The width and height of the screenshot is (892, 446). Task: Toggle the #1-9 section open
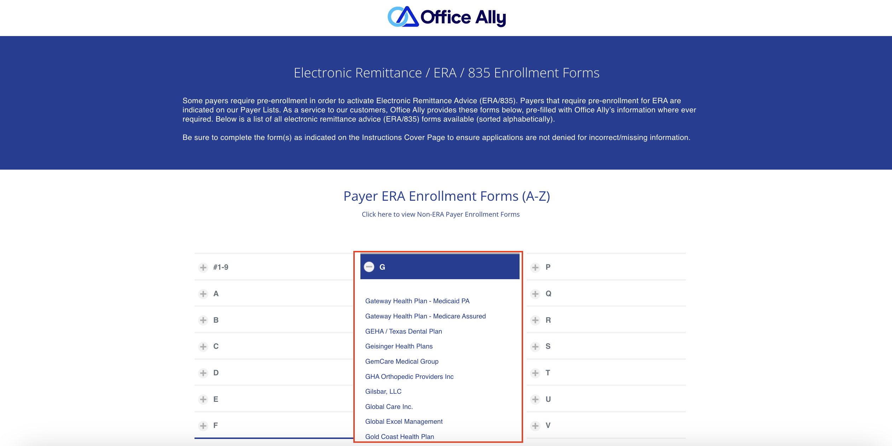[x=204, y=267]
